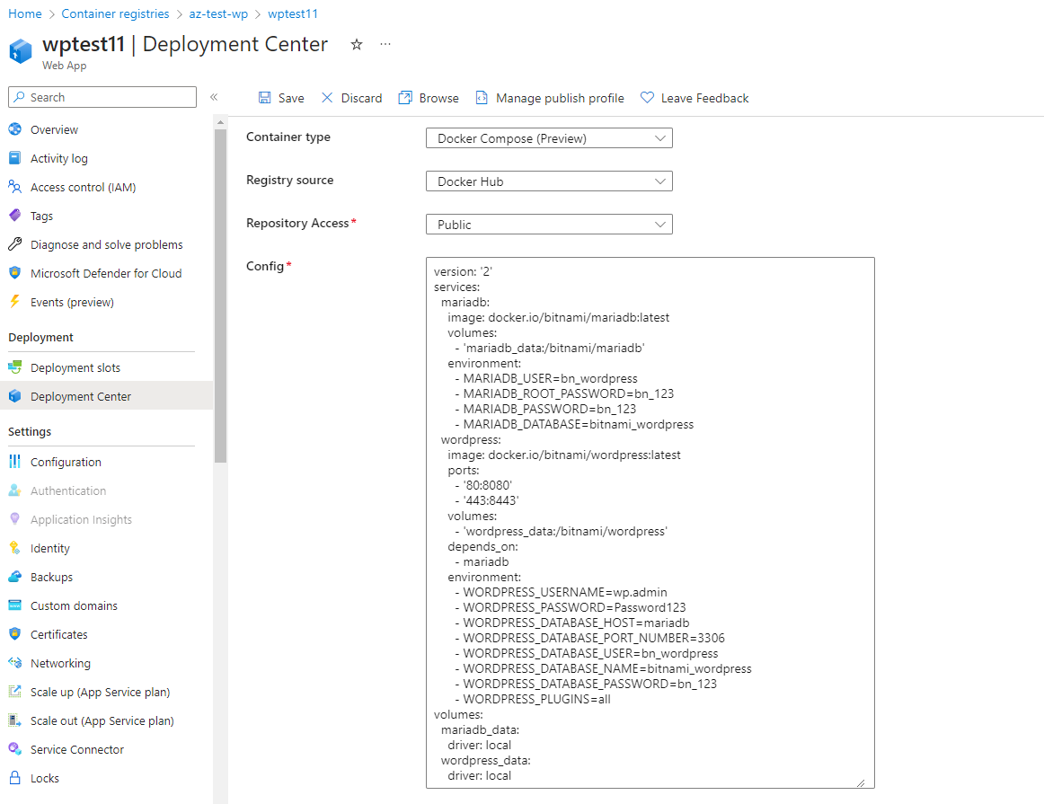Click the Discard button label
This screenshot has height=804, width=1044.
pos(361,99)
